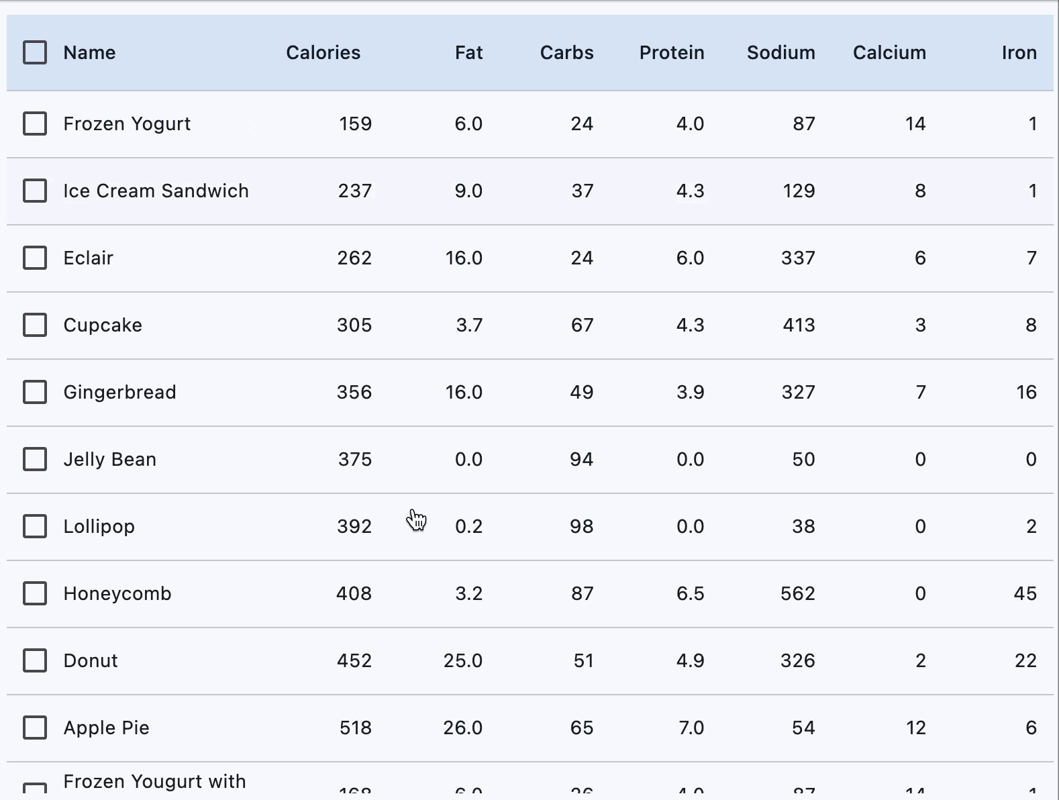Sort by the Carbs header
Screen dimensions: 1059x800
pos(566,52)
